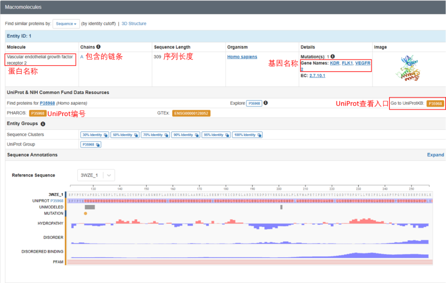The height and width of the screenshot is (283, 446).
Task: Click the info icon beside Chains header
Action: (x=98, y=47)
